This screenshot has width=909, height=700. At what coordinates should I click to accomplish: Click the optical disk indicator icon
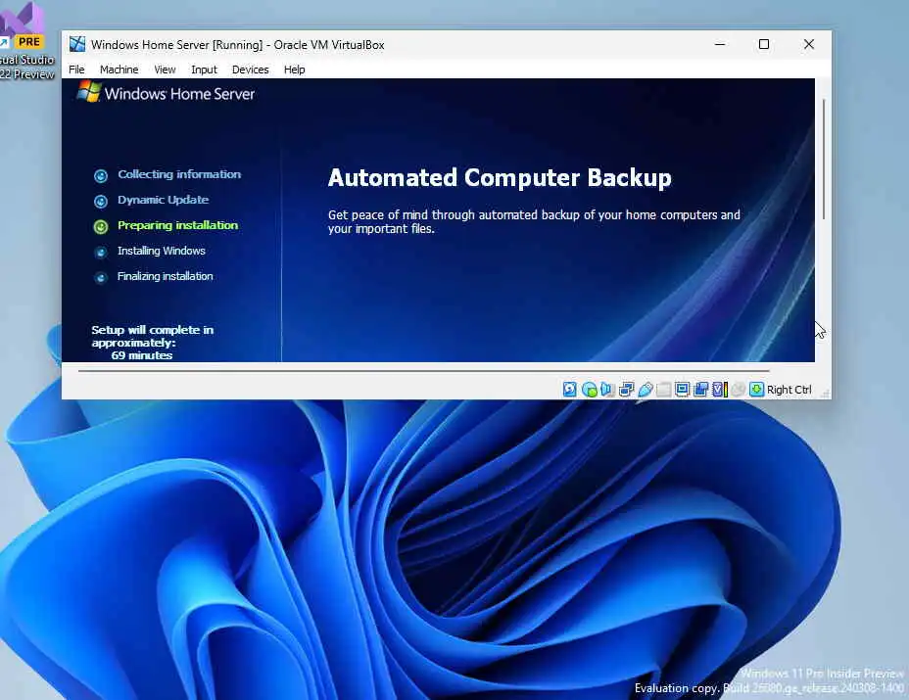coord(589,390)
